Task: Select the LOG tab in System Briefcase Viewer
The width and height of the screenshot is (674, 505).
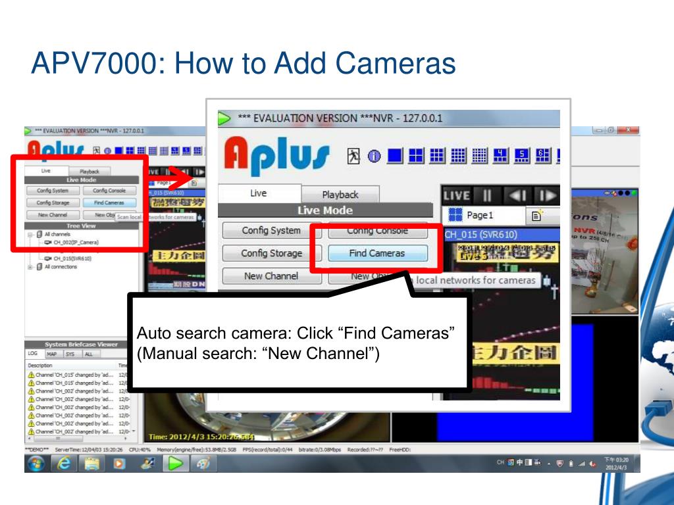Action: [33, 353]
